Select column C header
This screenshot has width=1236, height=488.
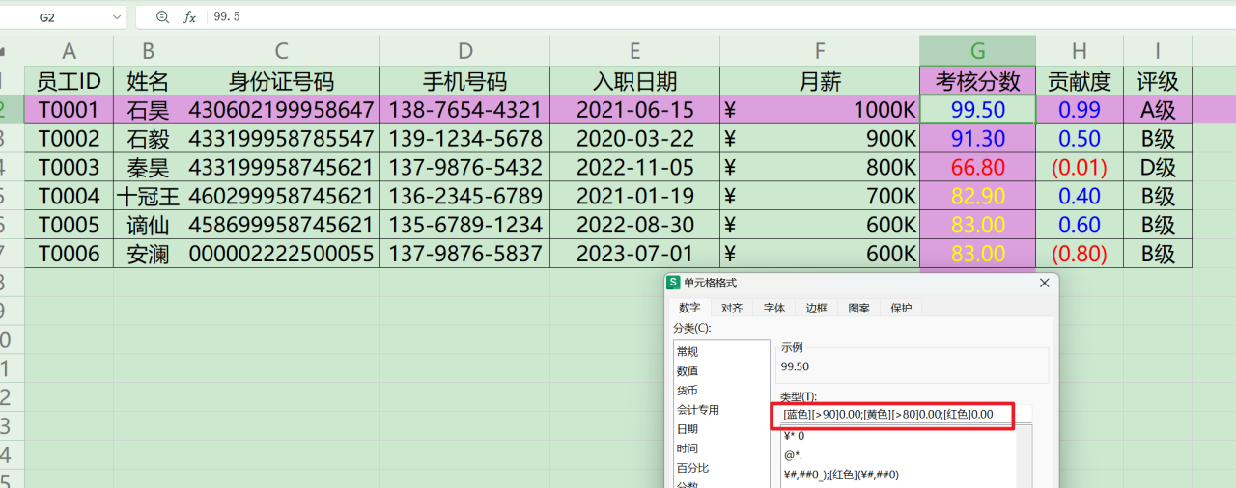[x=281, y=51]
